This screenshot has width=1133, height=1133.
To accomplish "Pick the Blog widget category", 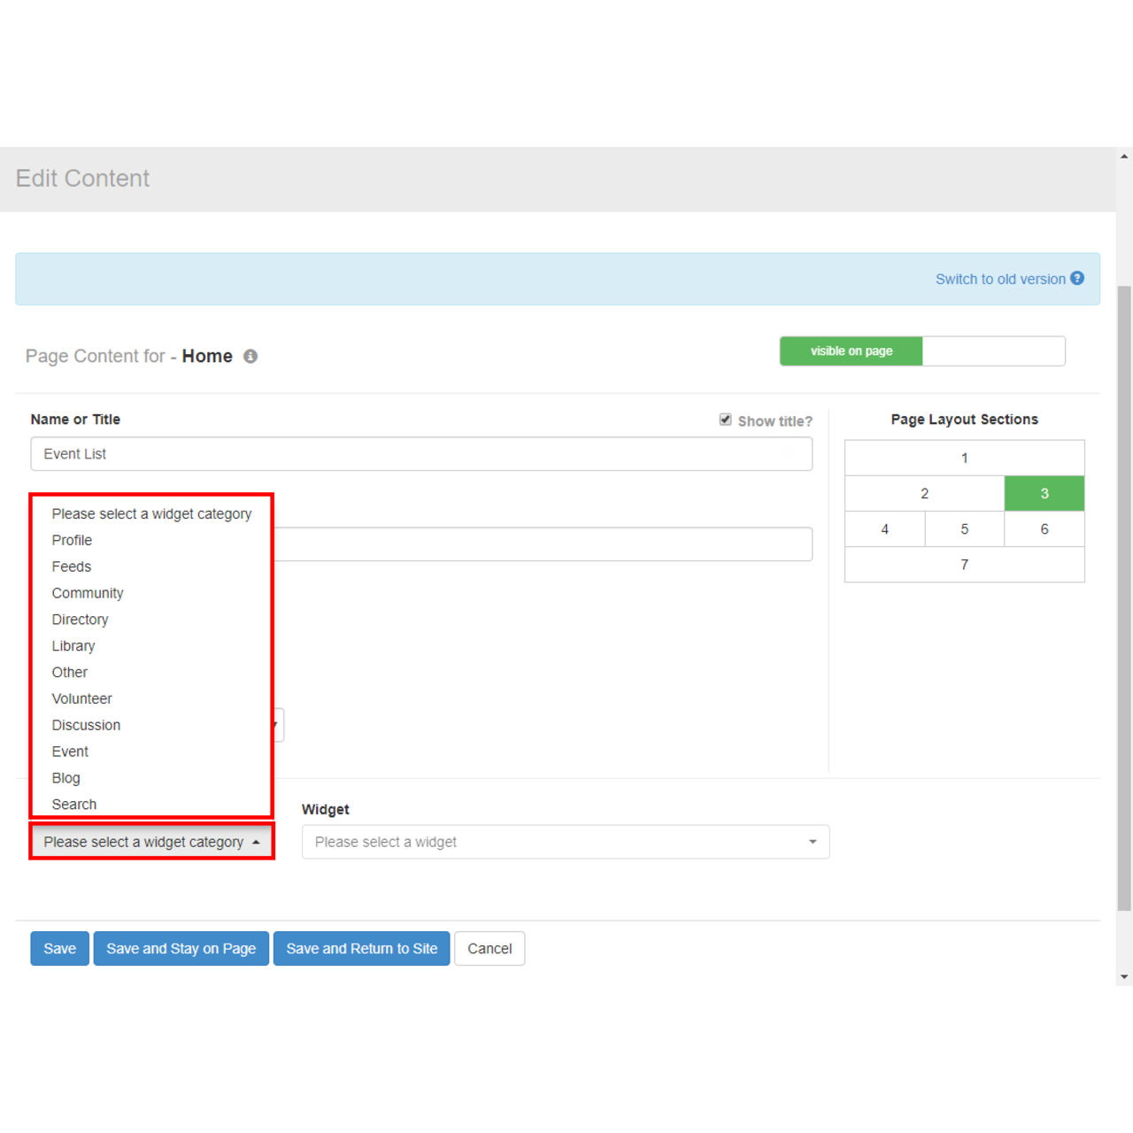I will click(66, 778).
